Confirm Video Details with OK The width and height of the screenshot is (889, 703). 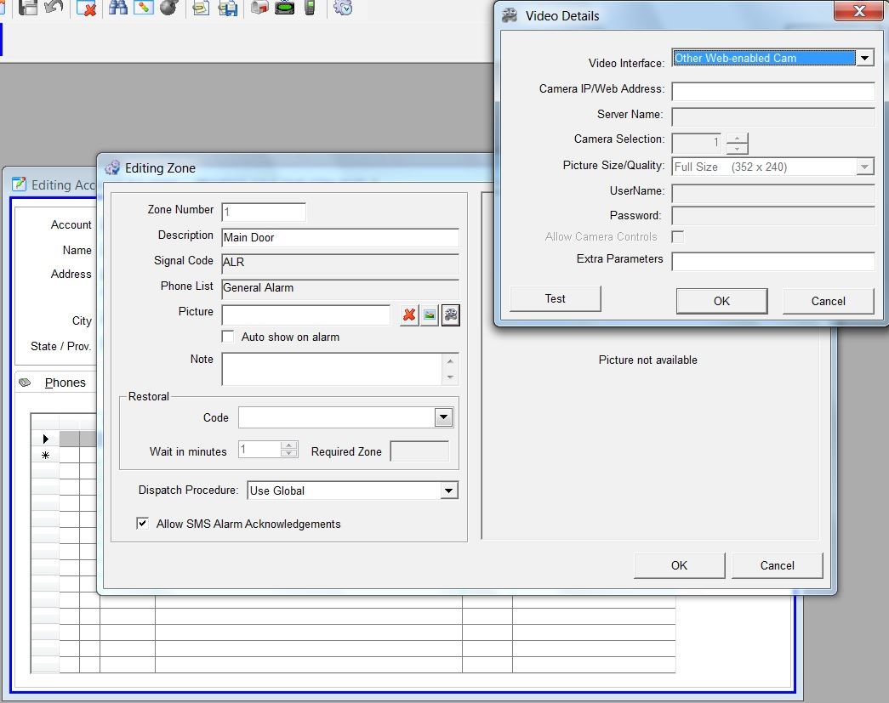pos(721,301)
